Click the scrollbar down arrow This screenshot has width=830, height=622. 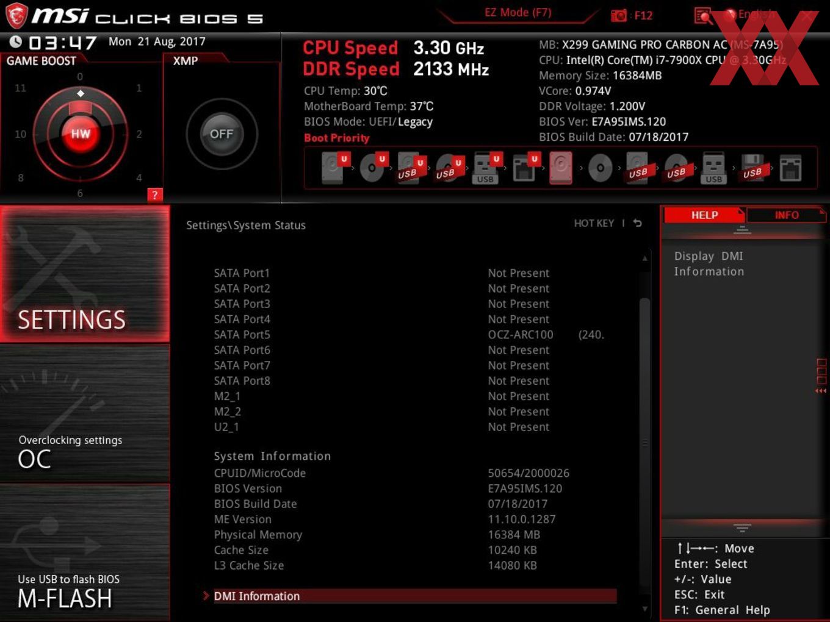click(644, 609)
